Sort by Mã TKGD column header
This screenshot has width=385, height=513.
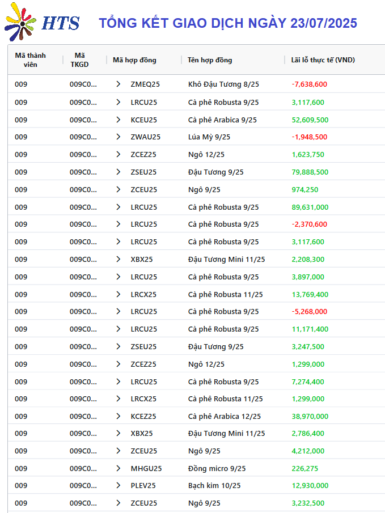[79, 60]
